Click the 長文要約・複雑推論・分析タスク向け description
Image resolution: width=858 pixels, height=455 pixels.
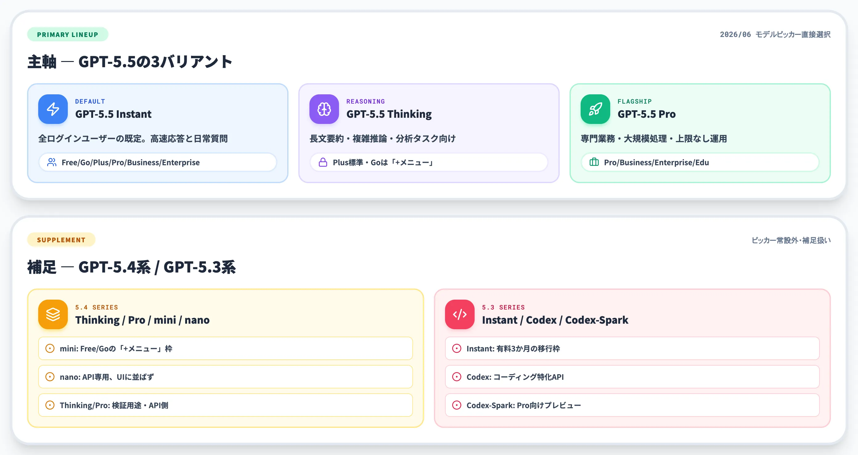coord(383,138)
